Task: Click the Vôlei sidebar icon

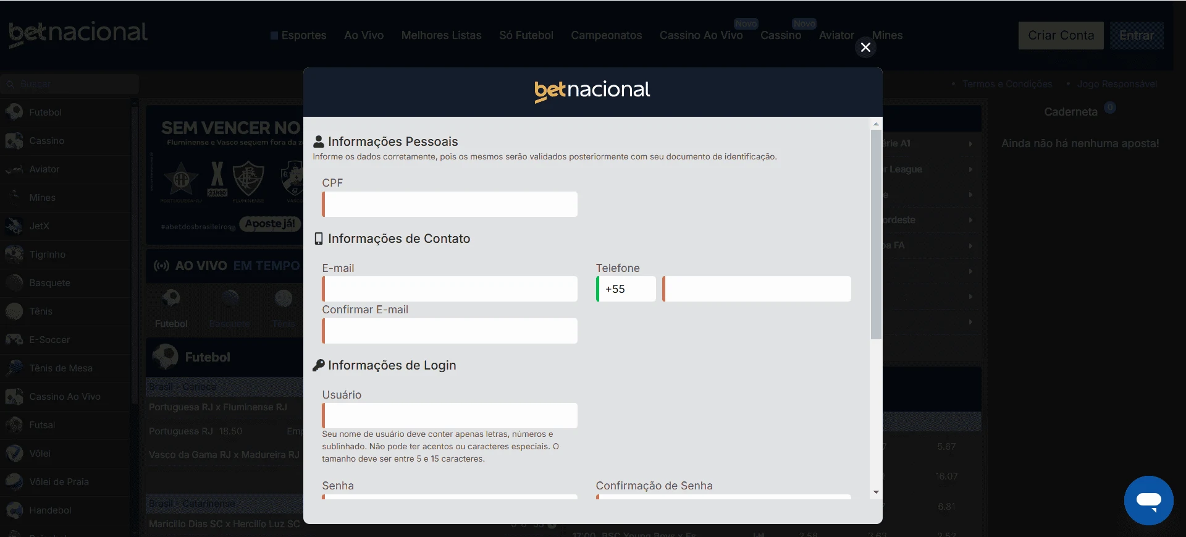Action: (14, 453)
